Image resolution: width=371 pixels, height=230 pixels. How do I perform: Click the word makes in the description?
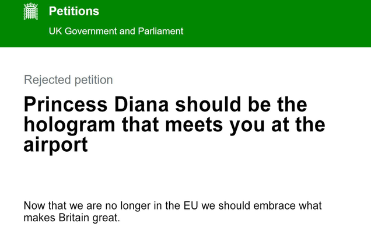pos(40,217)
